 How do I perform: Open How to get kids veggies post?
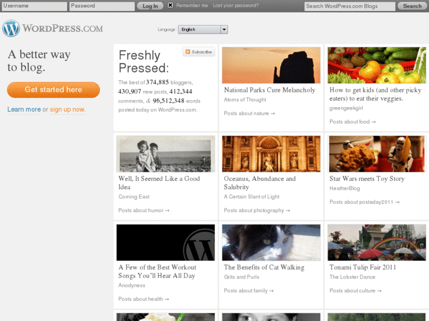pyautogui.click(x=375, y=94)
